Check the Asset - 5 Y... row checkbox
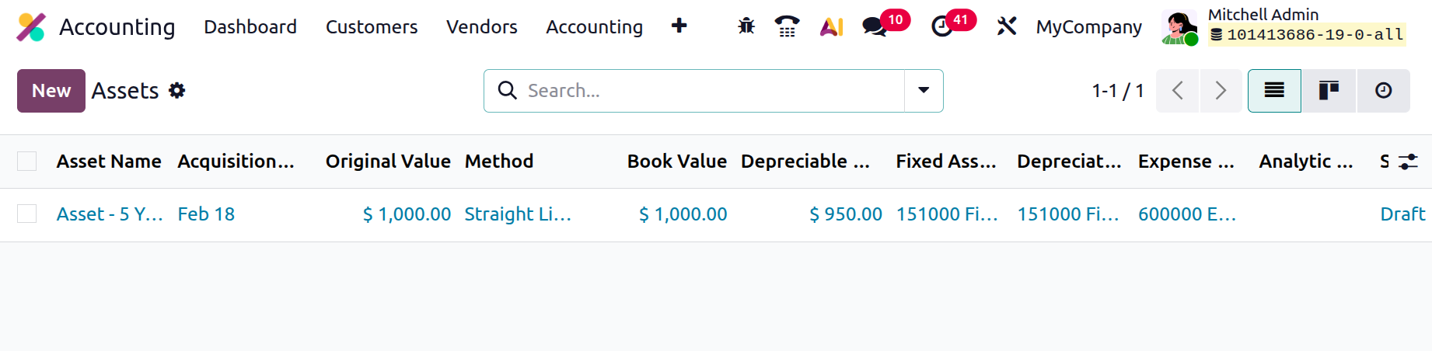The image size is (1432, 351). point(27,214)
